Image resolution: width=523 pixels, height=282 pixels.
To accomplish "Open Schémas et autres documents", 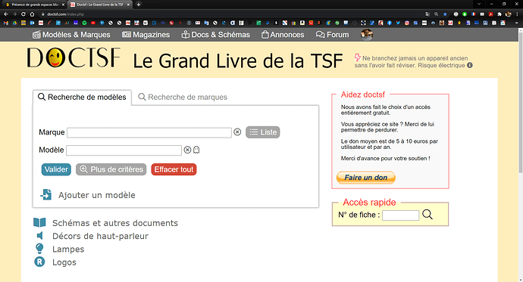I will click(x=115, y=223).
